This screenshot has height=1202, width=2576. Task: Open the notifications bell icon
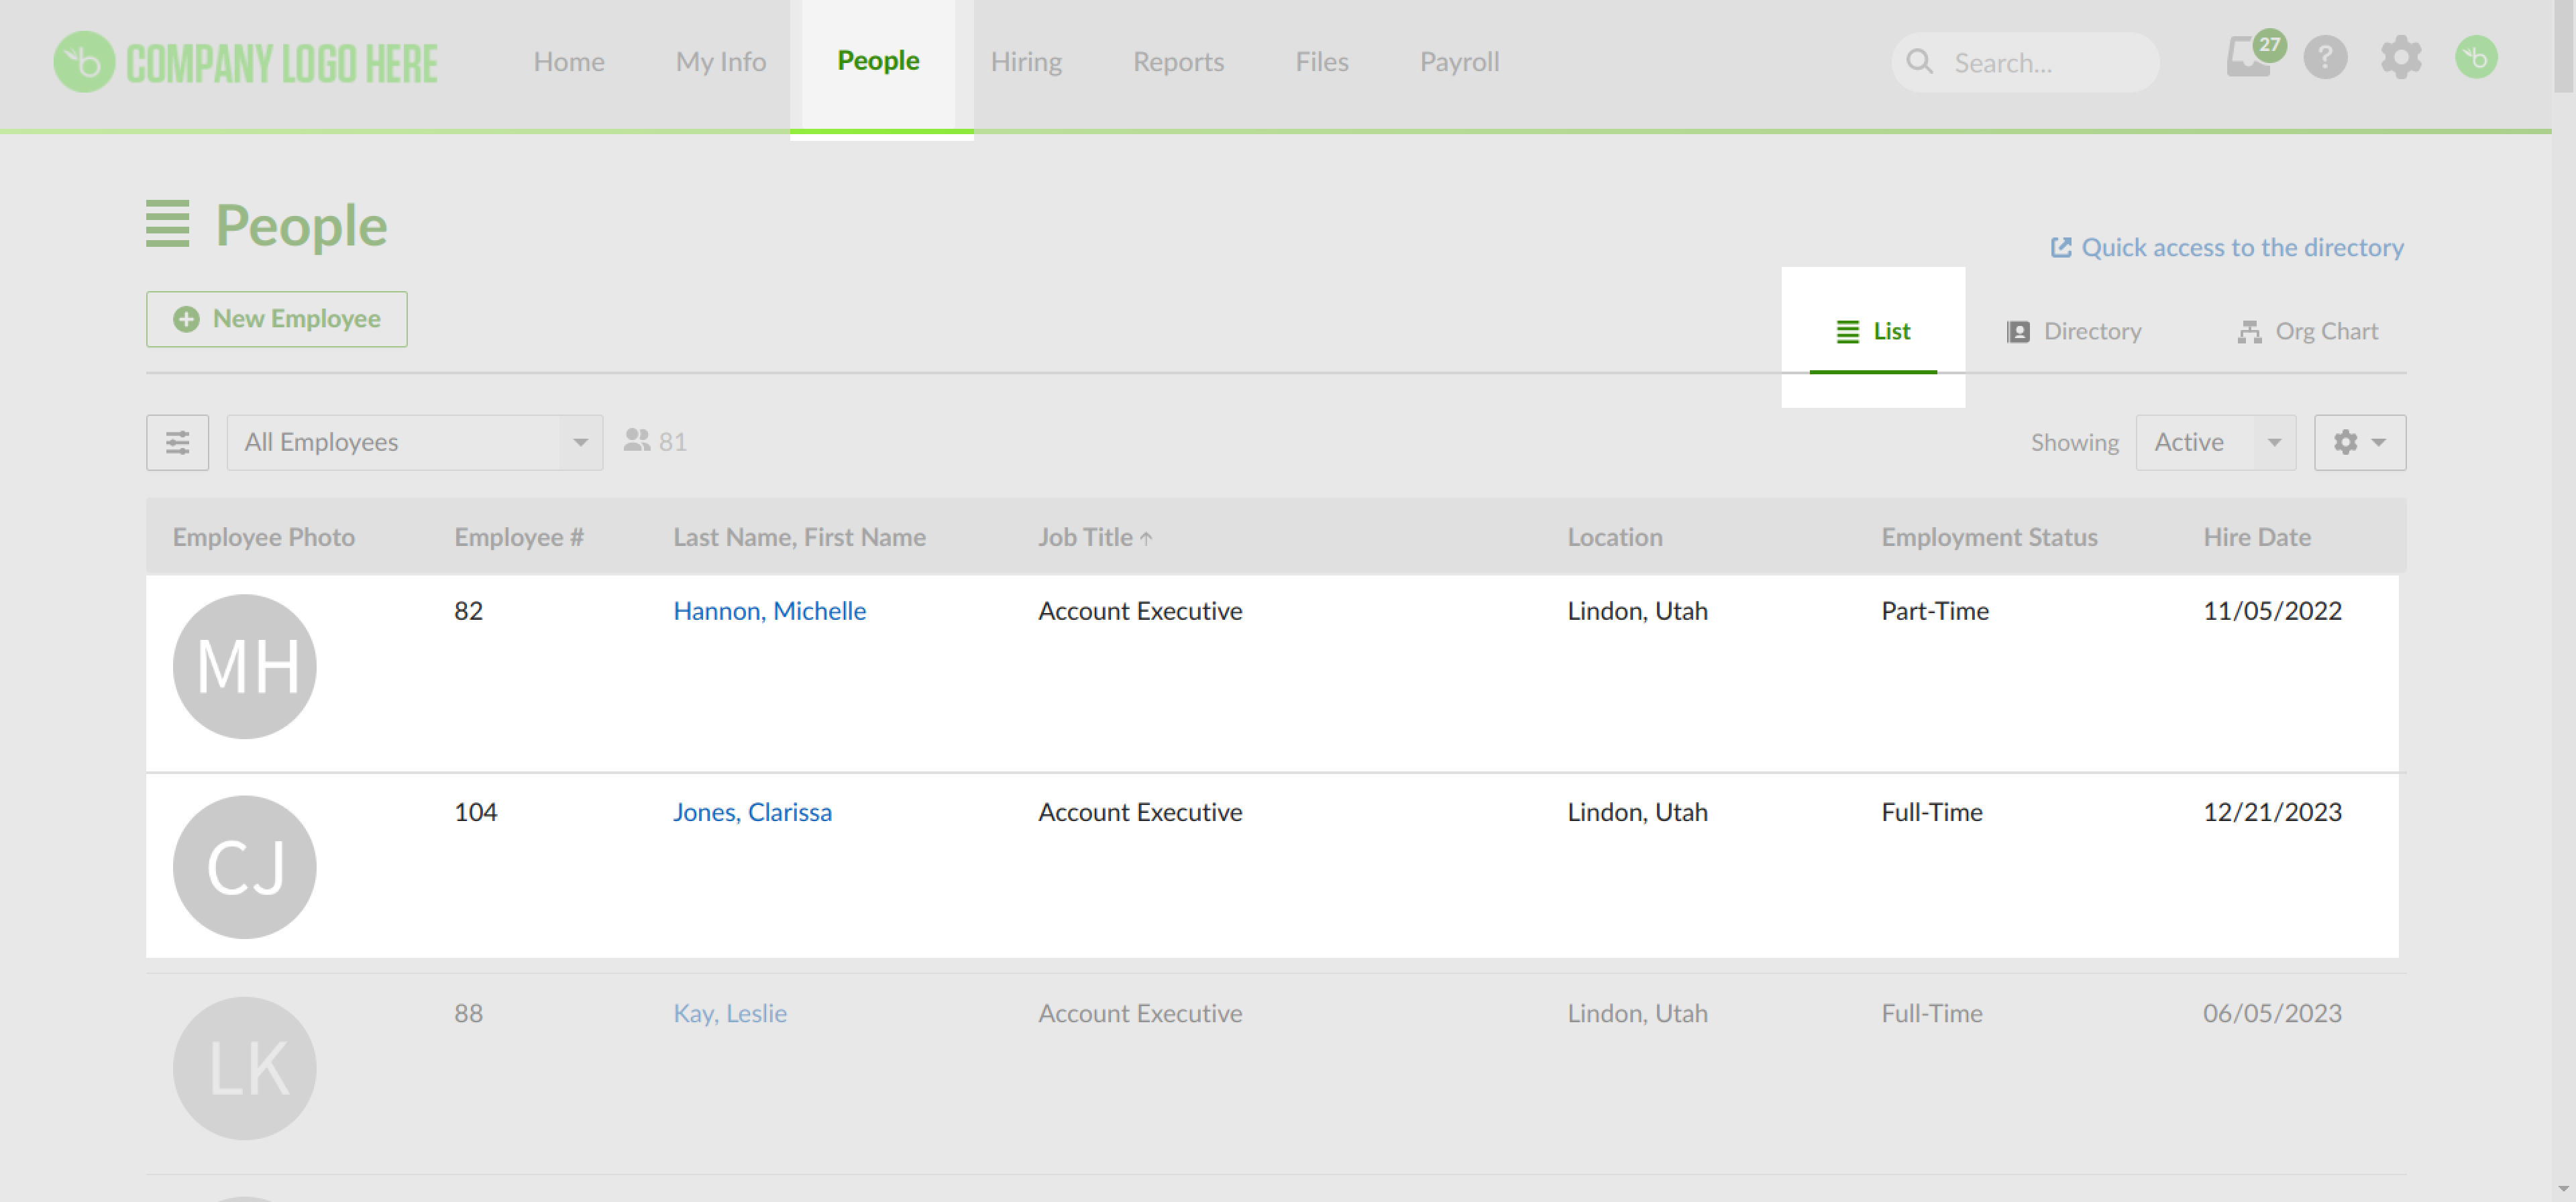click(x=2248, y=60)
